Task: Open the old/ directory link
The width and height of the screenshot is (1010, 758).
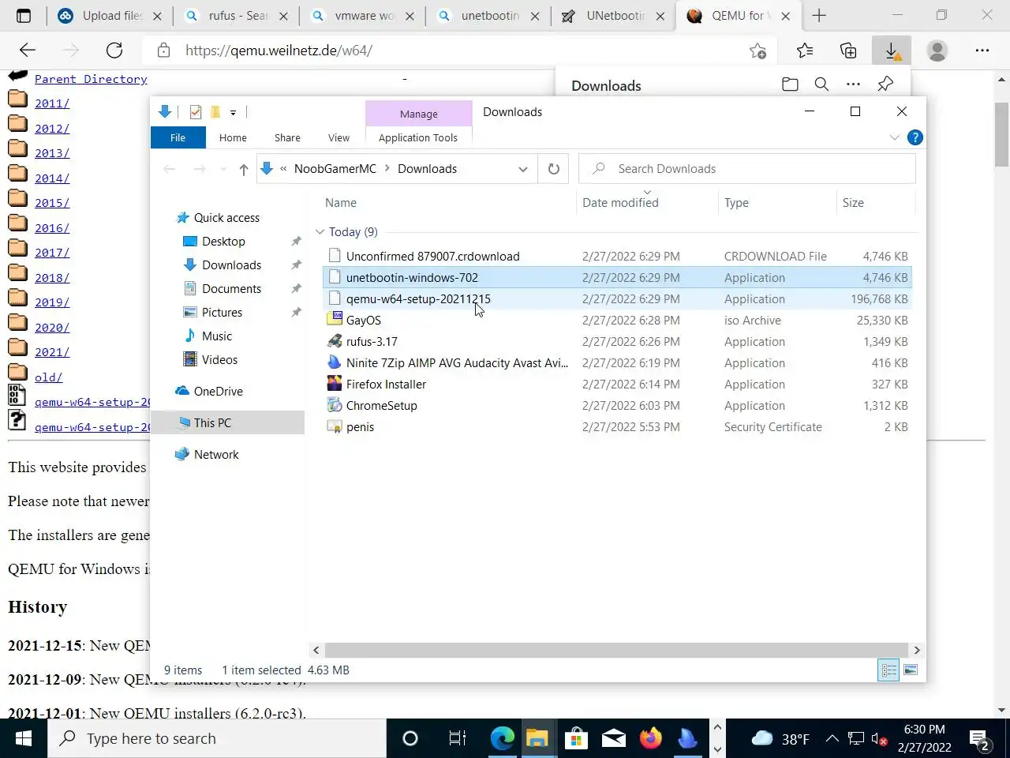Action: pyautogui.click(x=48, y=377)
